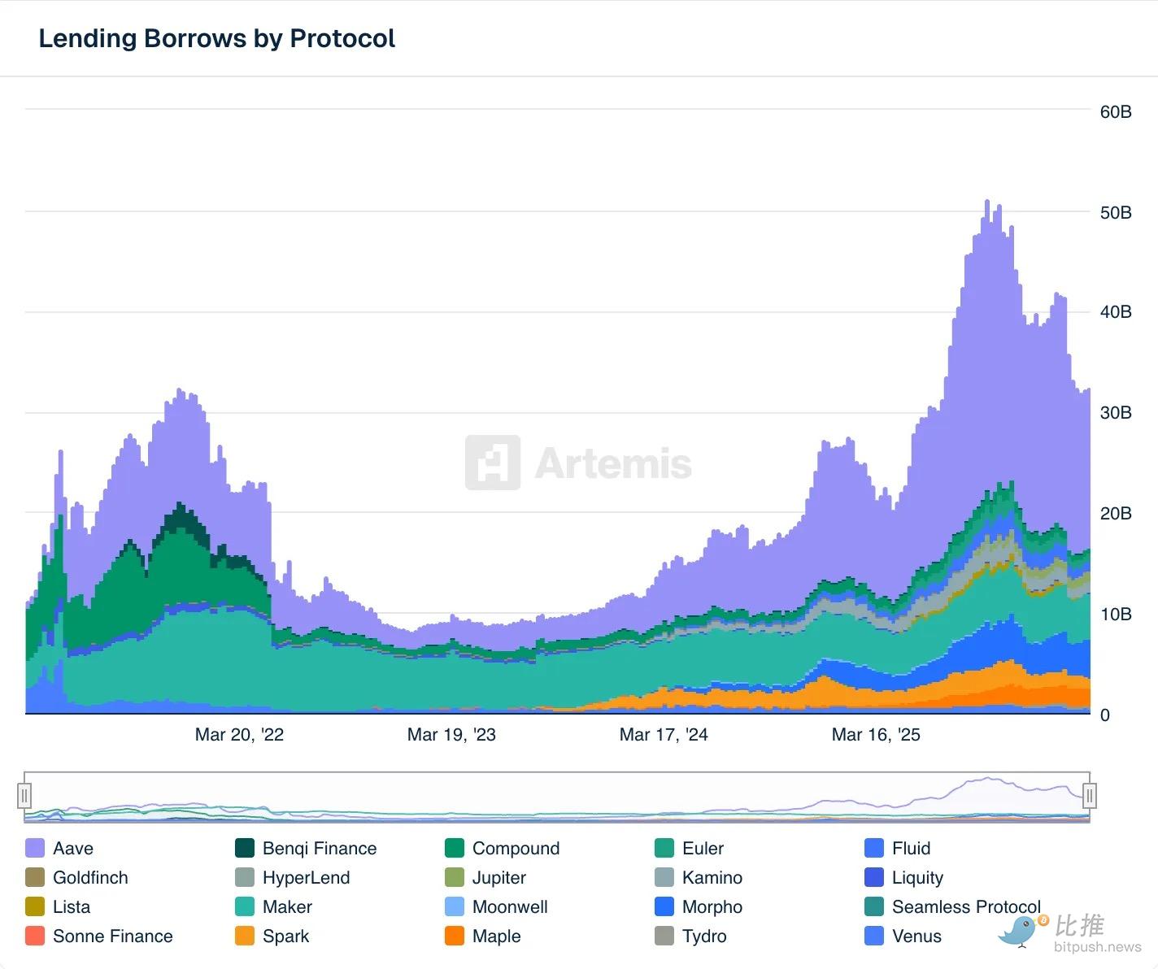Click the bitpush bird logo
The image size is (1158, 969).
pyautogui.click(x=1021, y=931)
